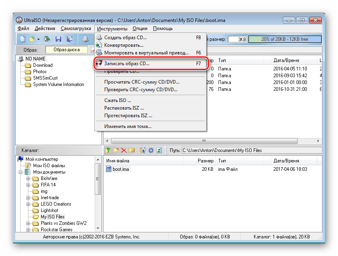This screenshot has height=256, width=338.
Task: Open the dropdown arrow beside Open icon
Action: point(38,40)
